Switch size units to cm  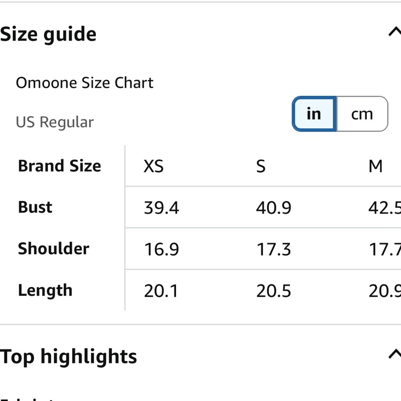[362, 114]
